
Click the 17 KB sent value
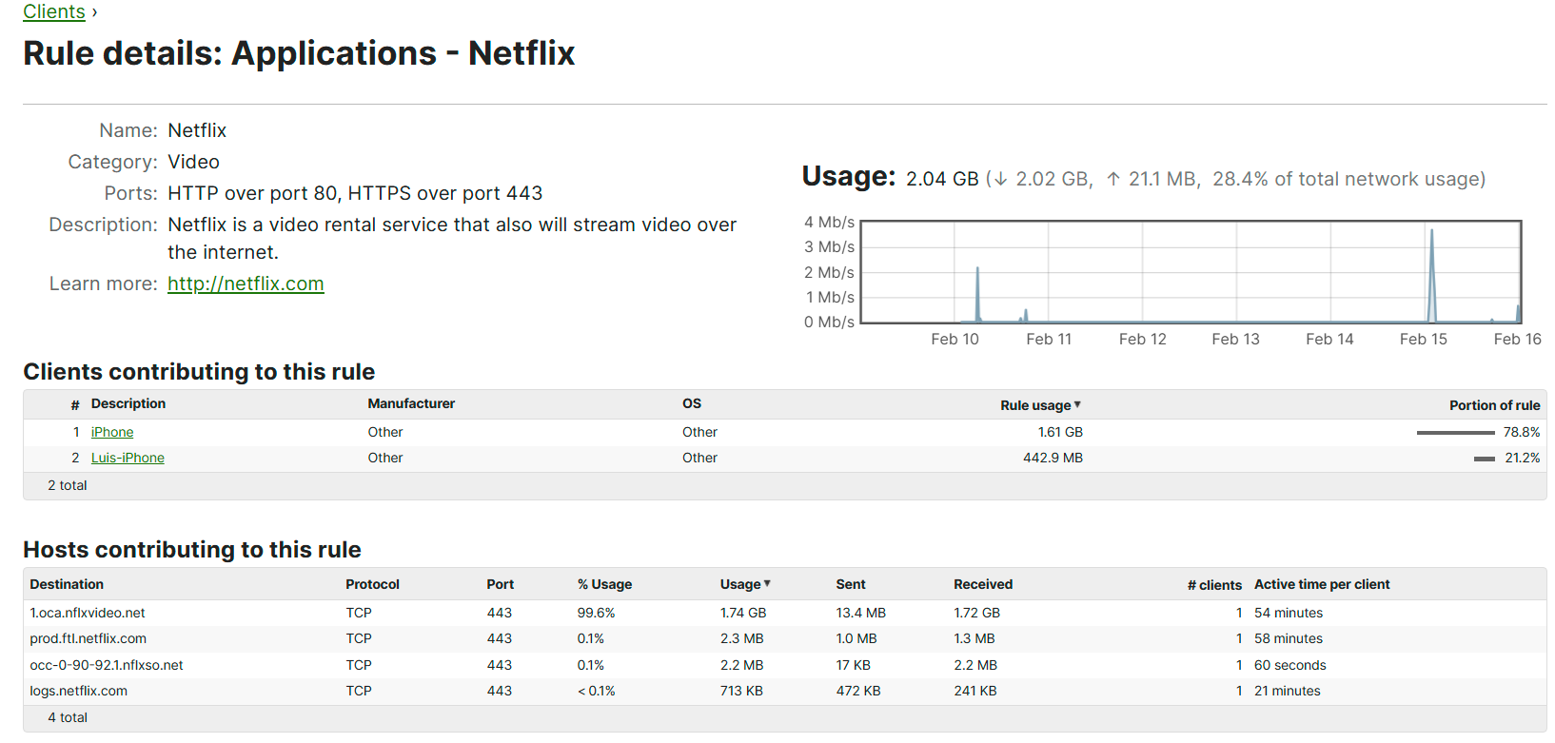pyautogui.click(x=854, y=665)
